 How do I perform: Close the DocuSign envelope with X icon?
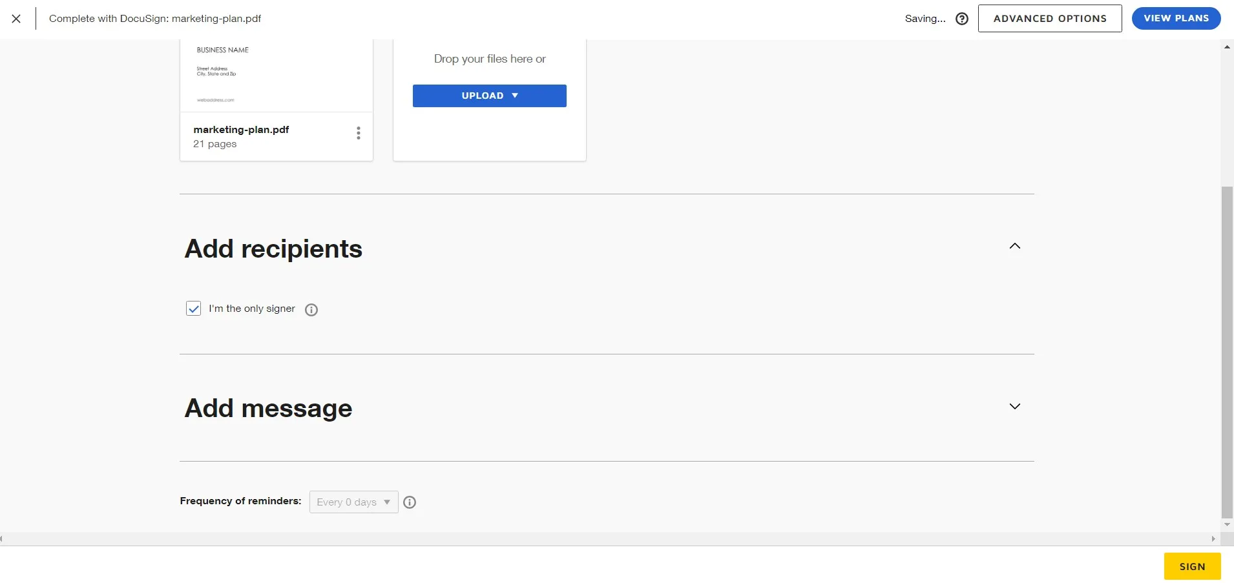(16, 19)
